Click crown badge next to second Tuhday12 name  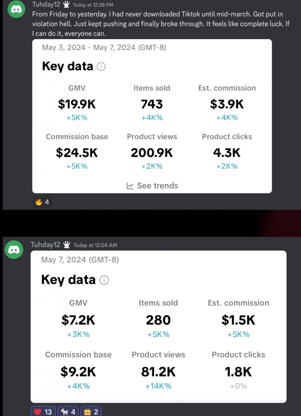coord(67,244)
